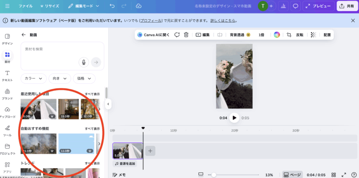Select the crop tool icon

tap(289, 35)
